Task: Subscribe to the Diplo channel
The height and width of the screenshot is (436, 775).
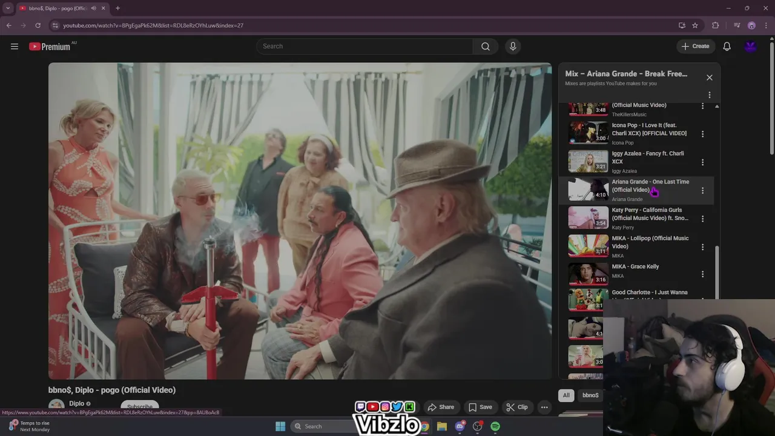Action: point(140,407)
